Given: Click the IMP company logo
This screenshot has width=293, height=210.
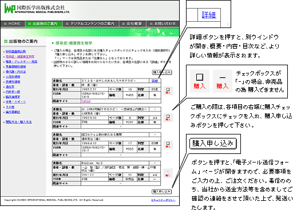Looking at the screenshot, I should (x=37, y=9).
